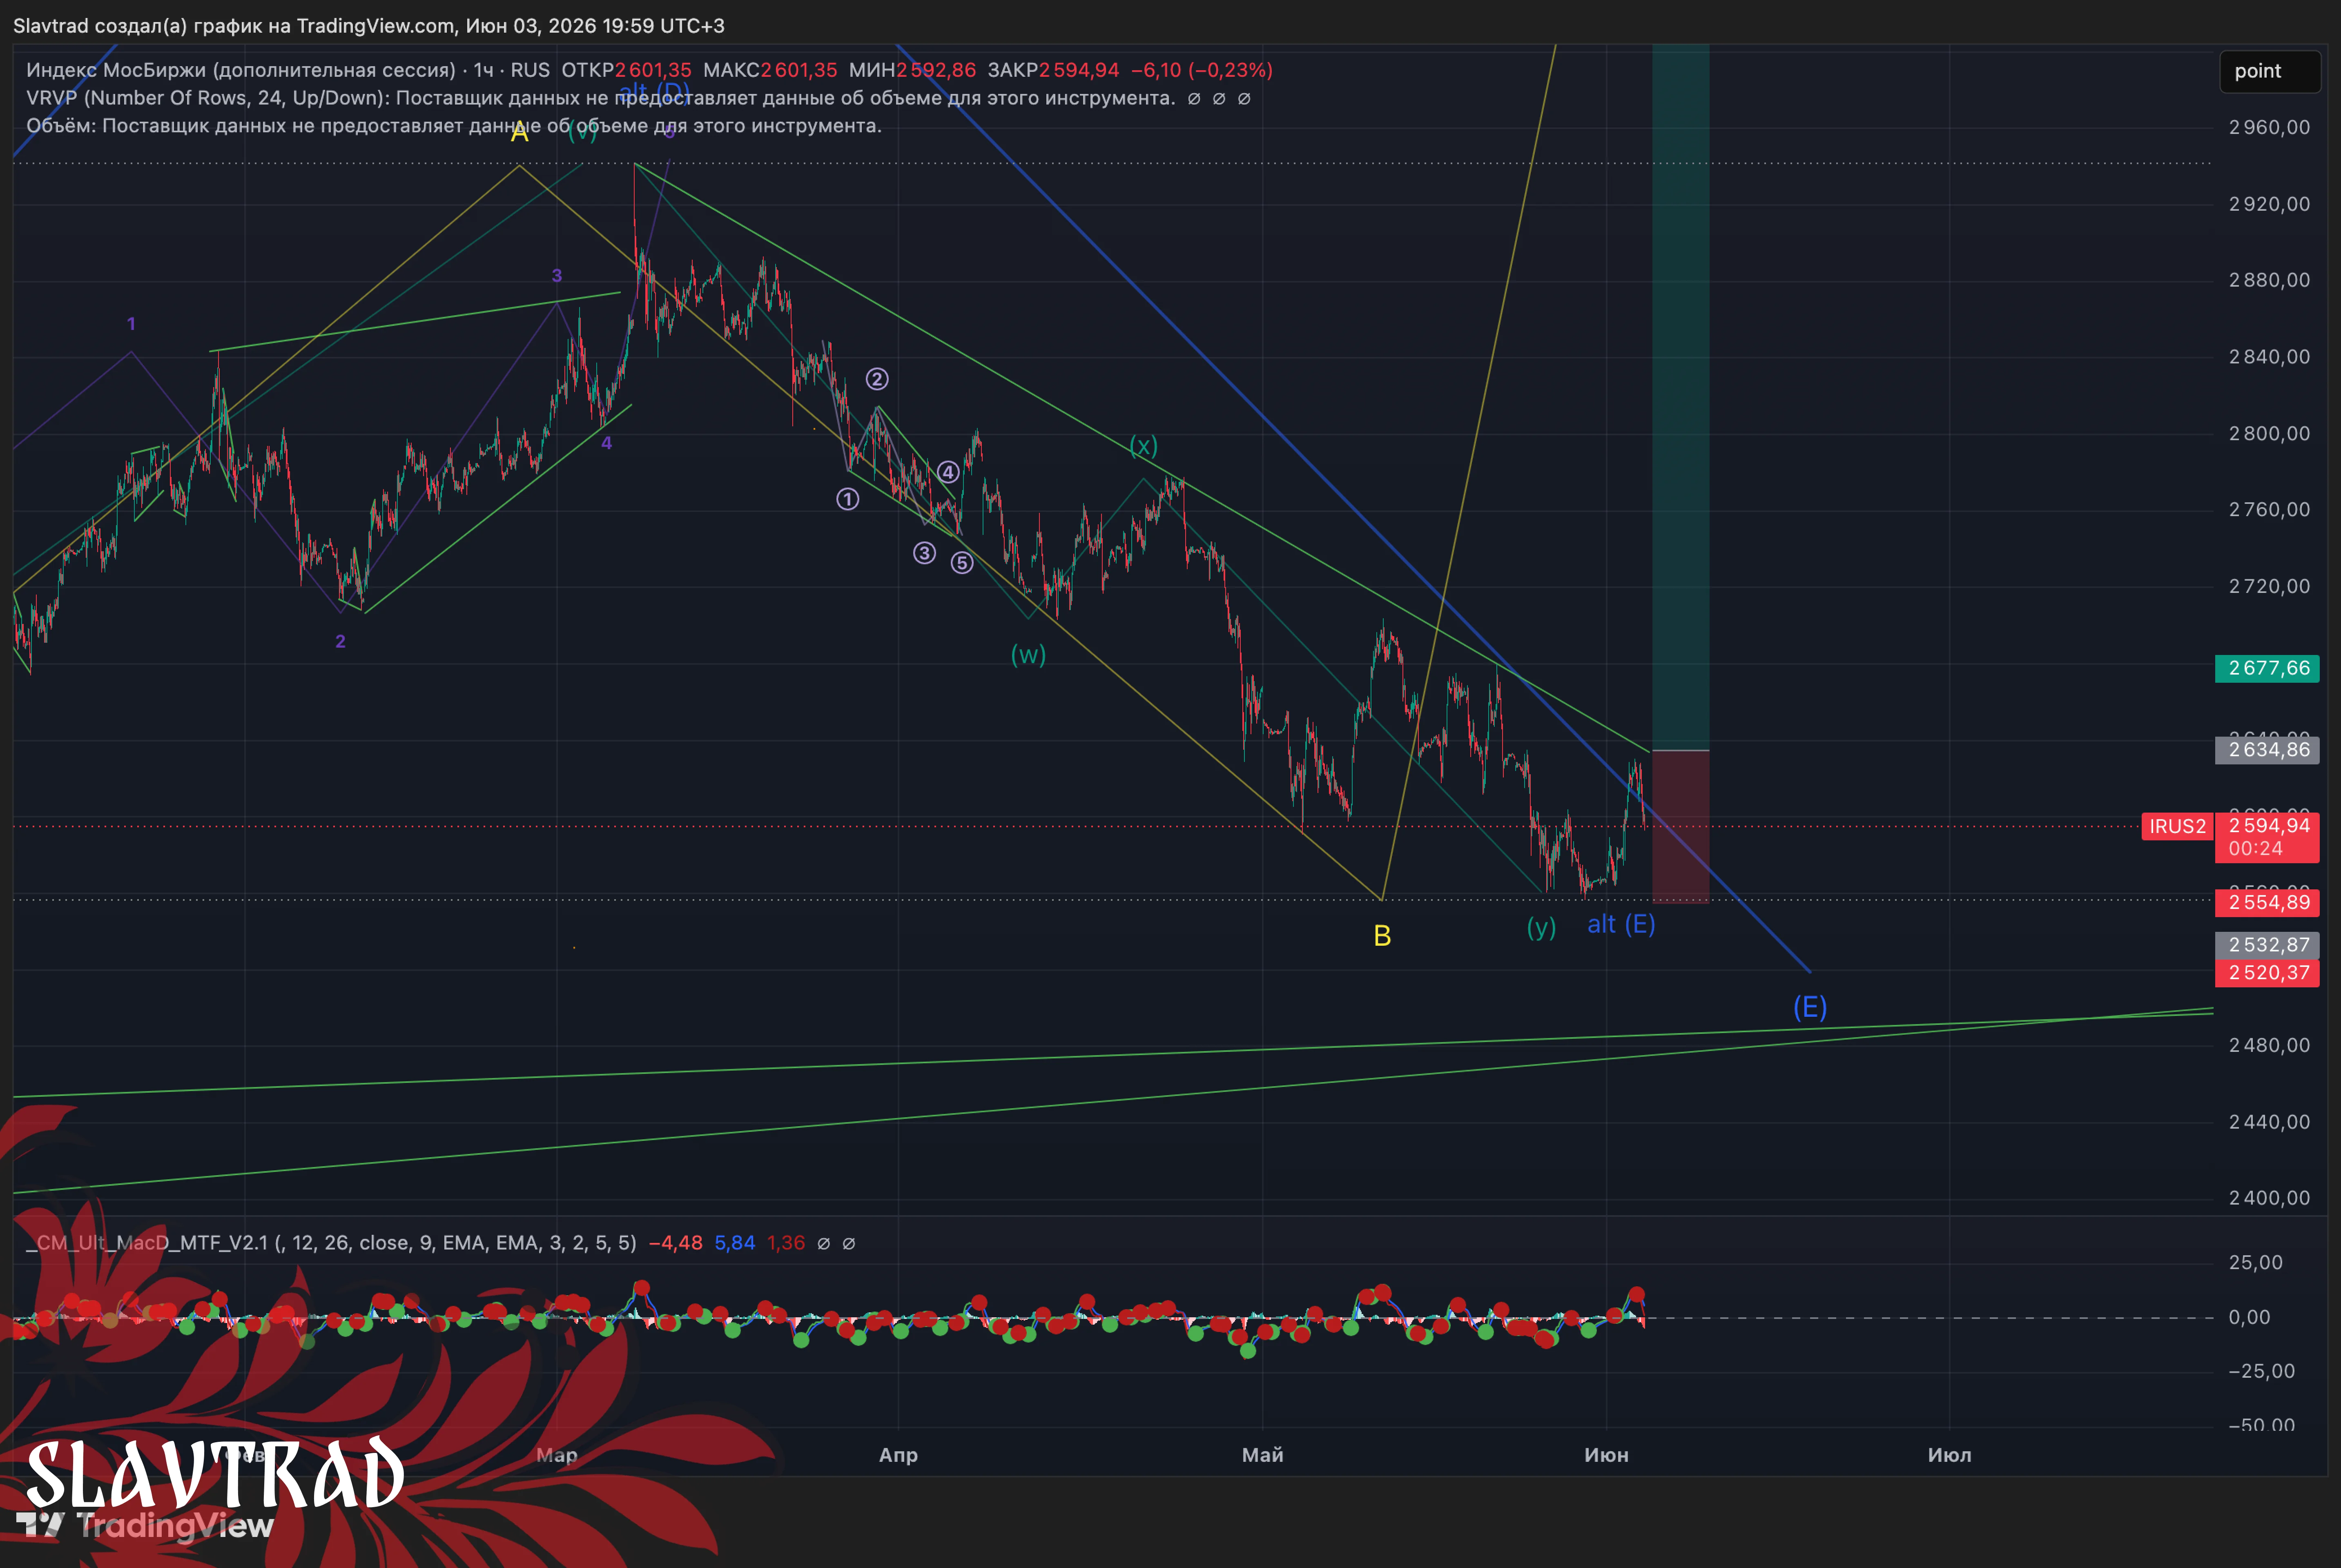2341x1568 pixels.
Task: Select the purple wave label "2"
Action: click(x=340, y=642)
